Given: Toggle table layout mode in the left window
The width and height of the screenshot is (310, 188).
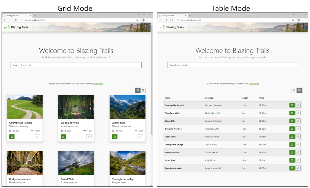Looking at the screenshot, I should click(143, 90).
